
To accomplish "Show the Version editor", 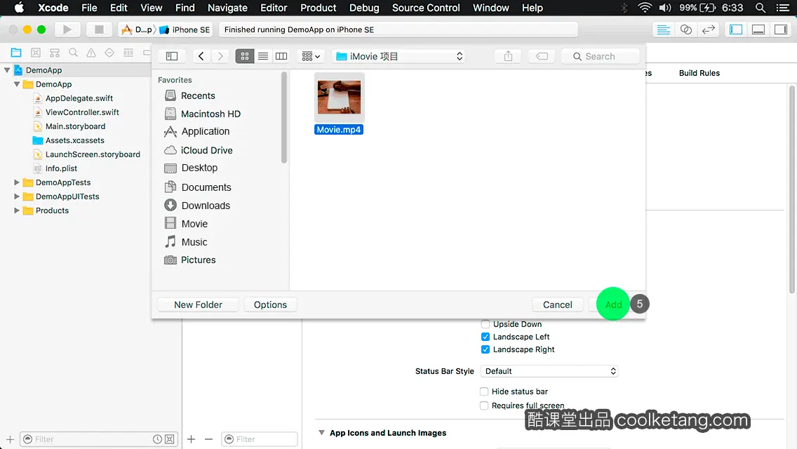I will coord(708,29).
